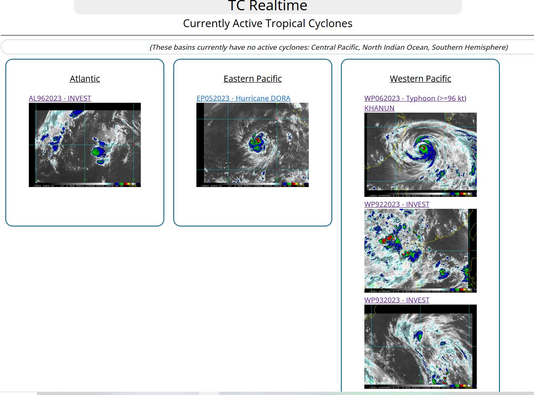This screenshot has height=395, width=534.
Task: Open the AL962023 - INVEST link
Action: (60, 98)
